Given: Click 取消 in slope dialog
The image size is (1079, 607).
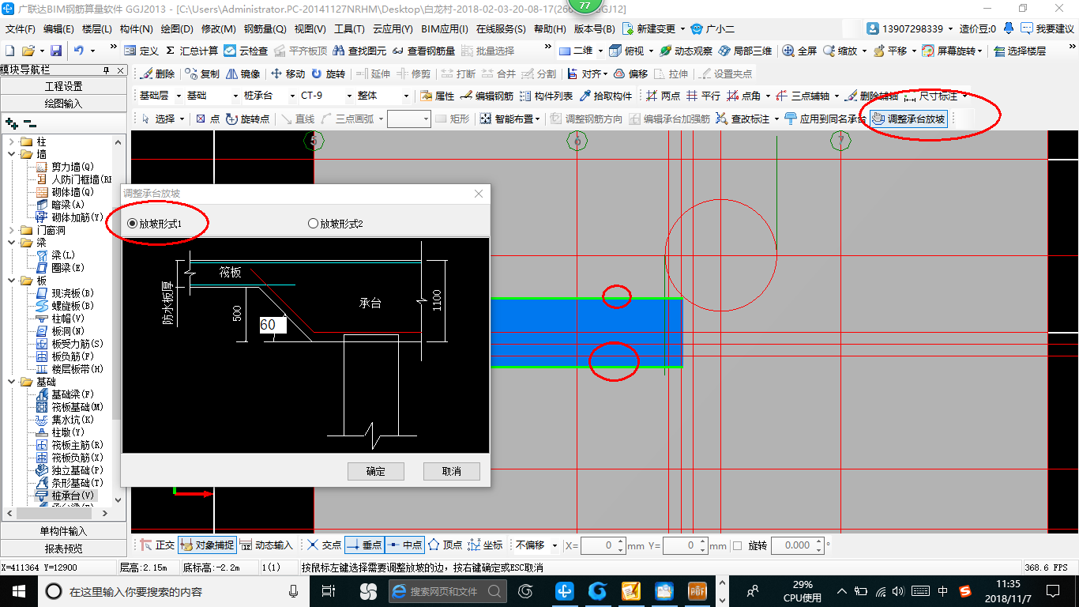Looking at the screenshot, I should point(452,471).
